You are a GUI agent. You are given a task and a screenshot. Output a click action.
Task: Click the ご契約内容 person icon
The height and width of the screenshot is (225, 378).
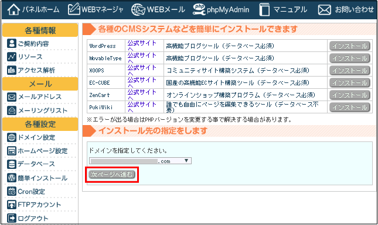click(x=12, y=43)
